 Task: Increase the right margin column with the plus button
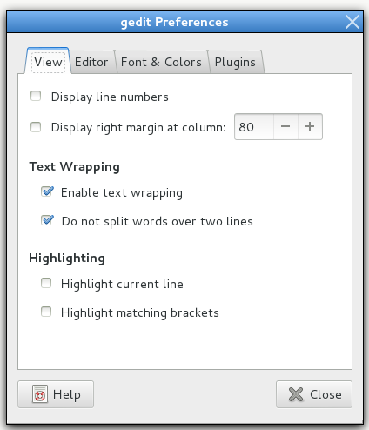tap(310, 126)
